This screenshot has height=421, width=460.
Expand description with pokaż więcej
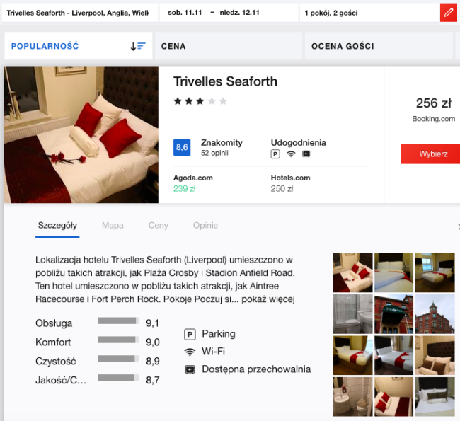coord(271,299)
